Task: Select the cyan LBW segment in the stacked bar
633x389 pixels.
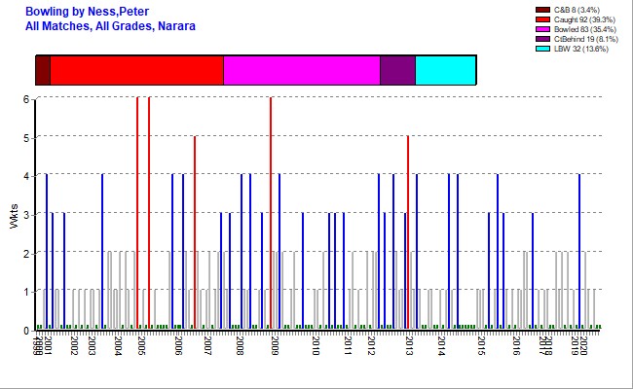Action: point(445,71)
